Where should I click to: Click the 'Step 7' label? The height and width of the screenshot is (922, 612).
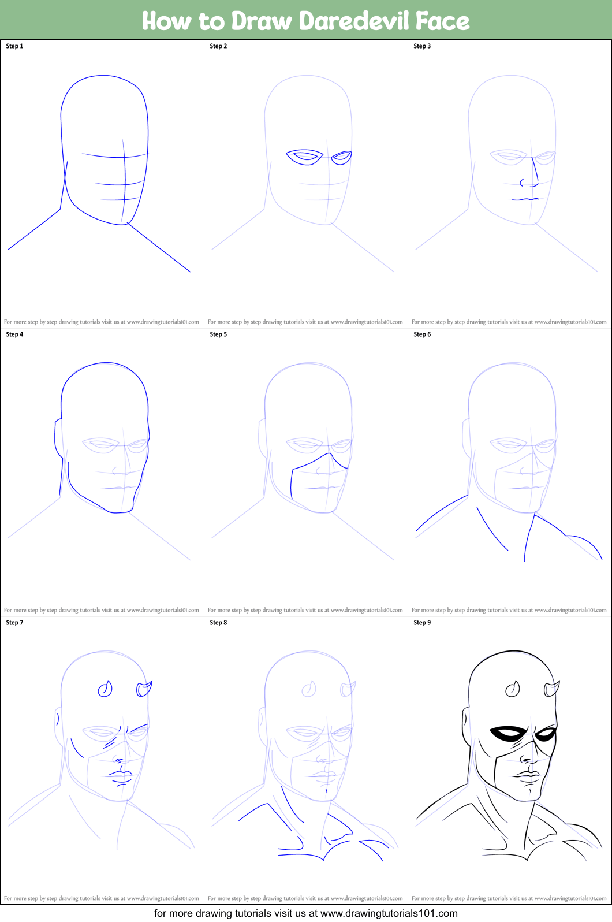coord(14,623)
